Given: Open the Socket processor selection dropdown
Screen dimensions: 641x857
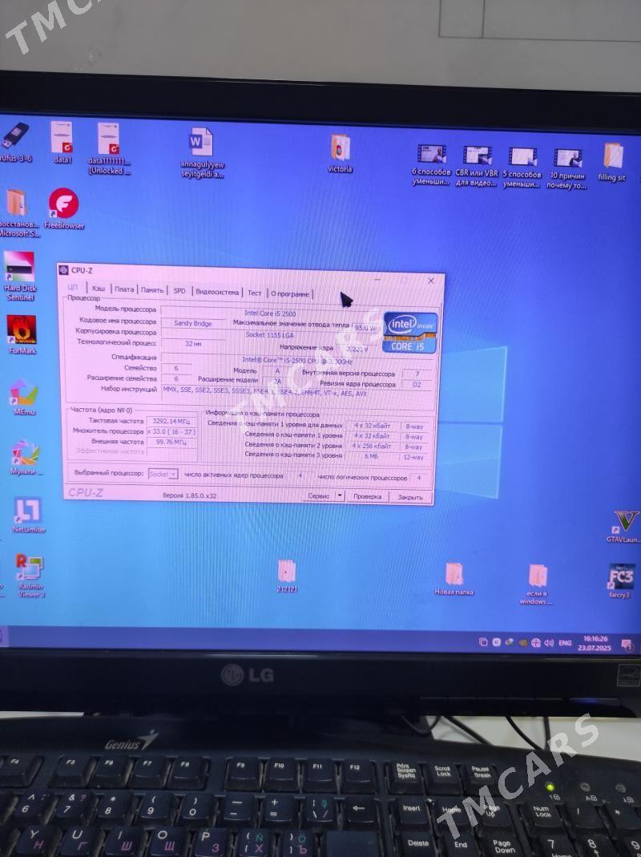Looking at the screenshot, I should 163,474.
